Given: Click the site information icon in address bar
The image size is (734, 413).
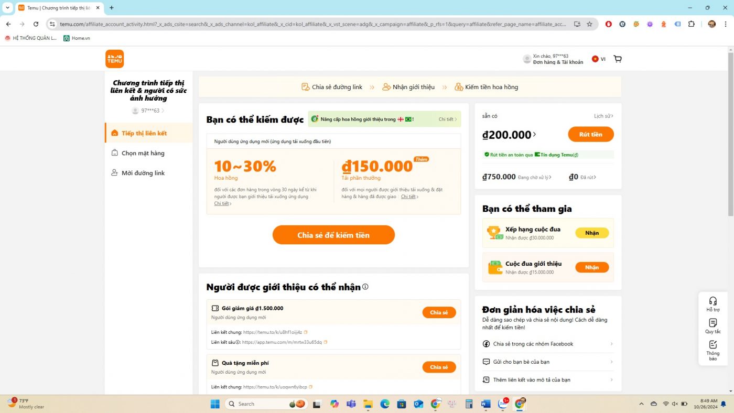Looking at the screenshot, I should [51, 24].
